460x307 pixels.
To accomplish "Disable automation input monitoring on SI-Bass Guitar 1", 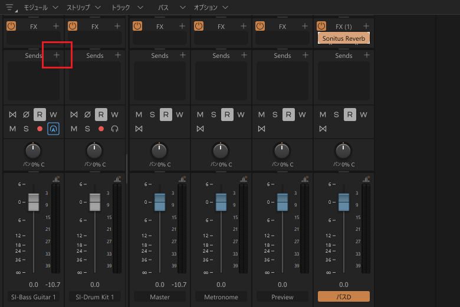I will (x=53, y=129).
